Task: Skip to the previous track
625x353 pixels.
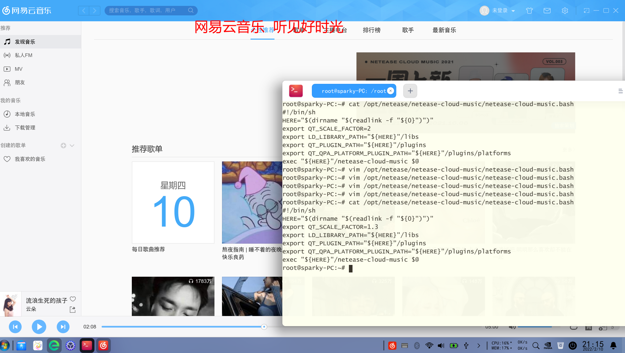Action: pos(15,327)
